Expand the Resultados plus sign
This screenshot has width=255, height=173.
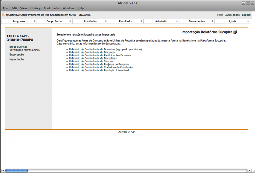[x=141, y=21]
